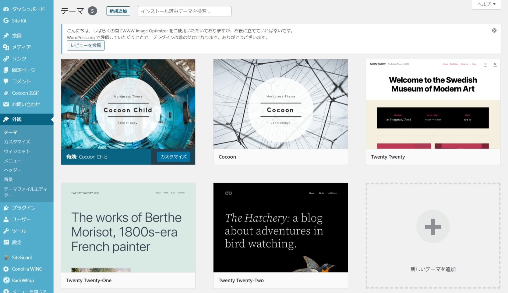
Task: Click the Site Kit Google icon
Action: point(6,21)
